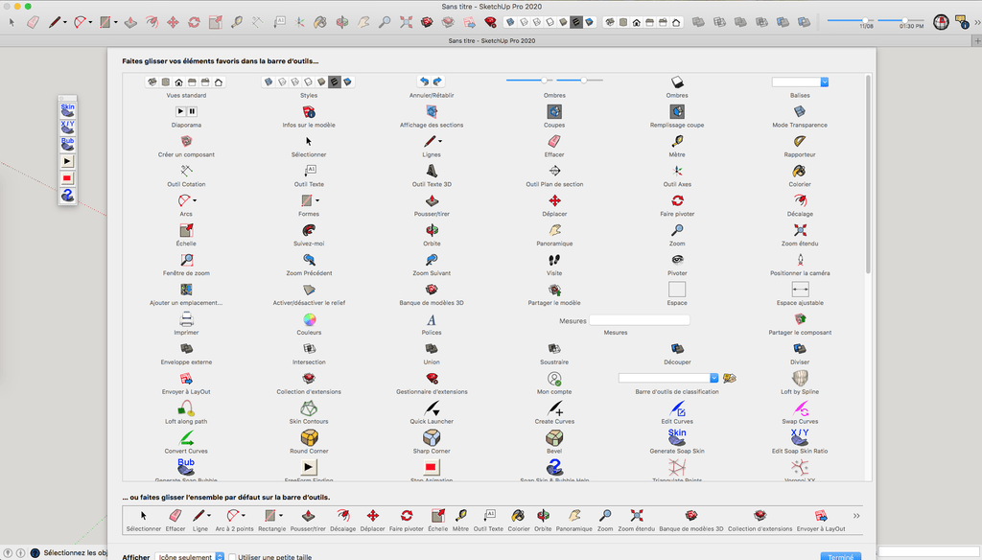
Task: Select the Outil Plan de section icon
Action: 554,171
